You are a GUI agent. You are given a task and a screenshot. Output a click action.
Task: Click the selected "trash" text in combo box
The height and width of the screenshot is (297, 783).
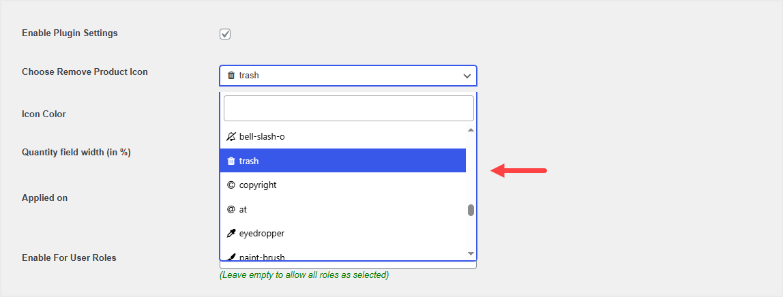point(249,76)
